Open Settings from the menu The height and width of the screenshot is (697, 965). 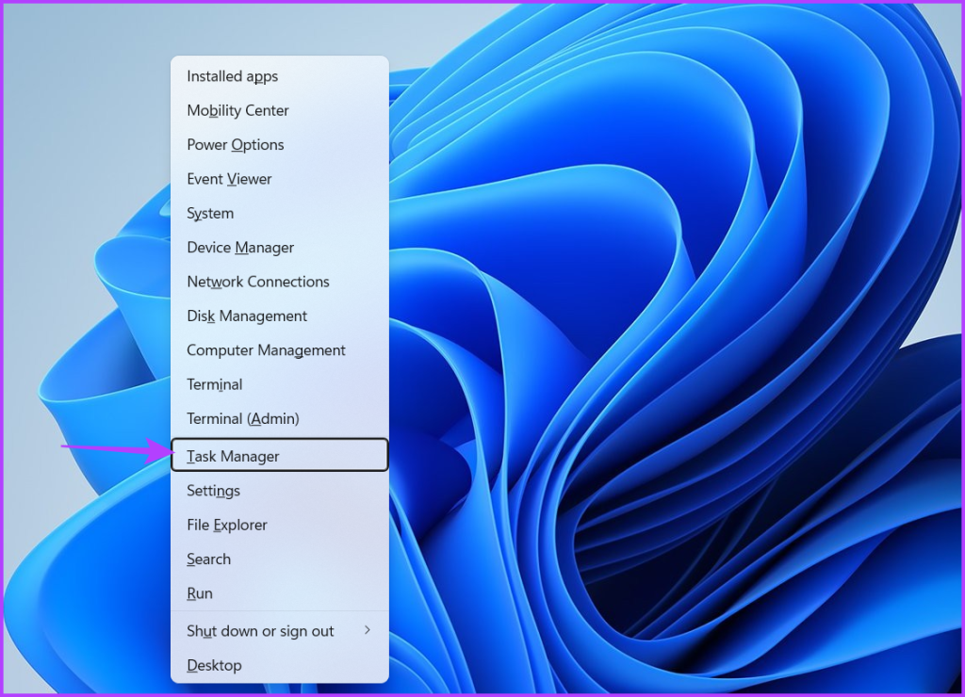(279, 491)
